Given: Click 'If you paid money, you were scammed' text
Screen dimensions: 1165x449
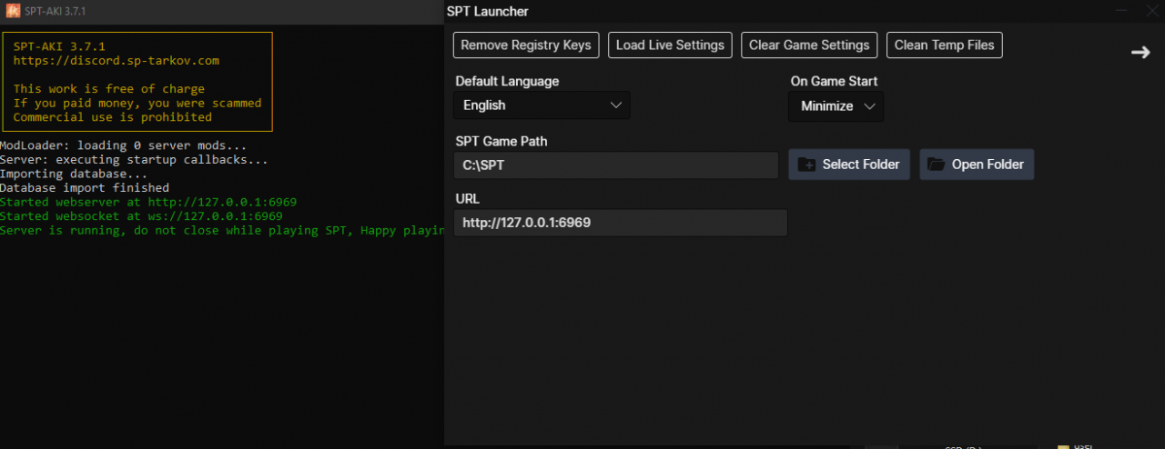Looking at the screenshot, I should click(x=137, y=103).
